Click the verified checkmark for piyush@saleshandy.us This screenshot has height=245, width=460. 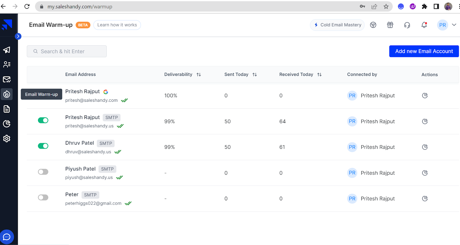pos(120,177)
